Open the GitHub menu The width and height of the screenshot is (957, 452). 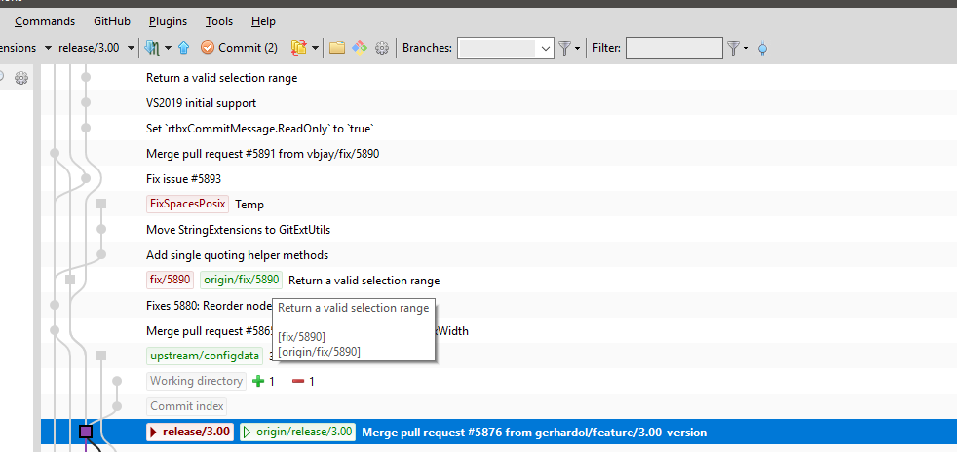(112, 21)
